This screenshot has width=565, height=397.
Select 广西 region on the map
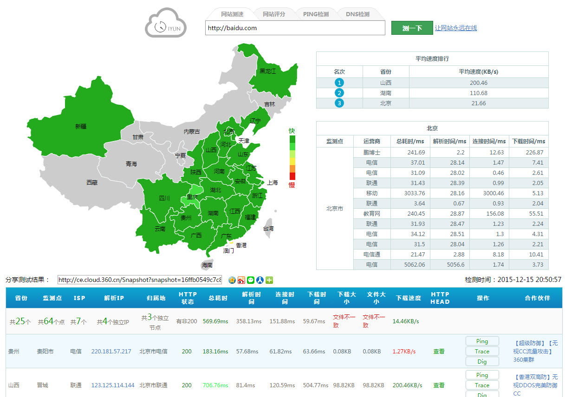point(196,235)
